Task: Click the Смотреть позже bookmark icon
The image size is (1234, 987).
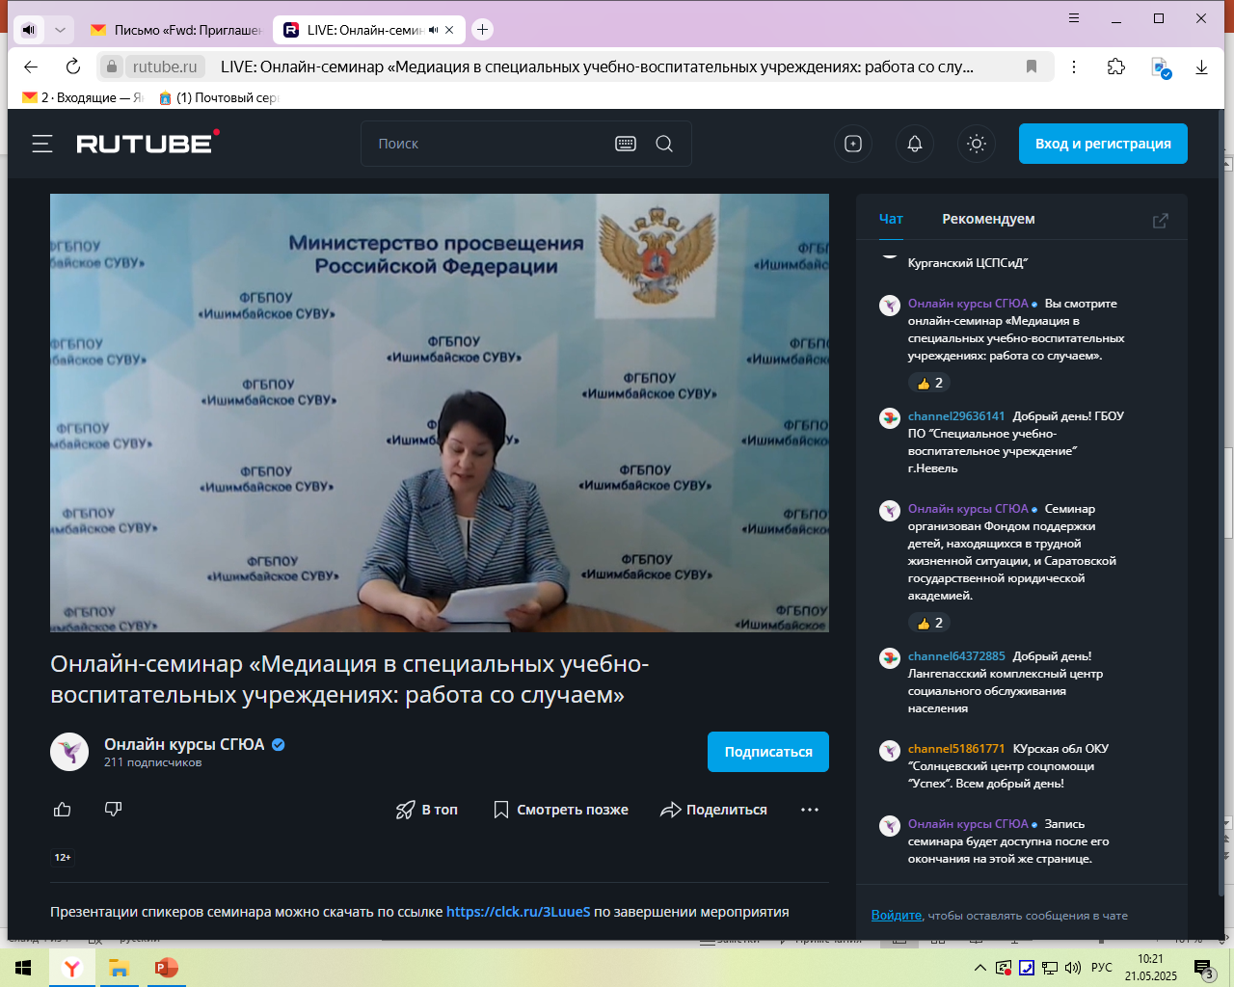Action: (501, 810)
